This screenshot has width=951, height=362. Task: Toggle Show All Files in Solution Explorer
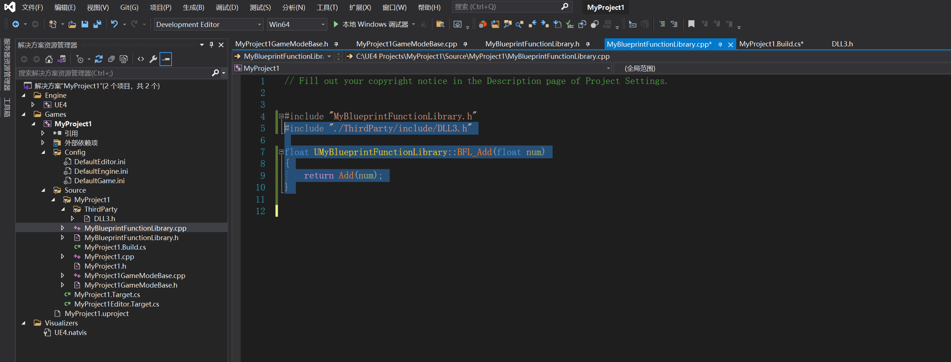pyautogui.click(x=124, y=59)
